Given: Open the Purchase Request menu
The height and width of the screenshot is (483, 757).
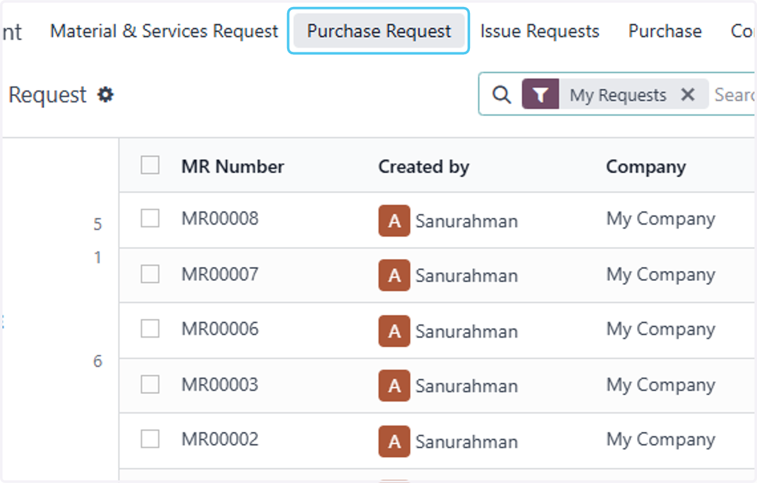Looking at the screenshot, I should tap(379, 31).
